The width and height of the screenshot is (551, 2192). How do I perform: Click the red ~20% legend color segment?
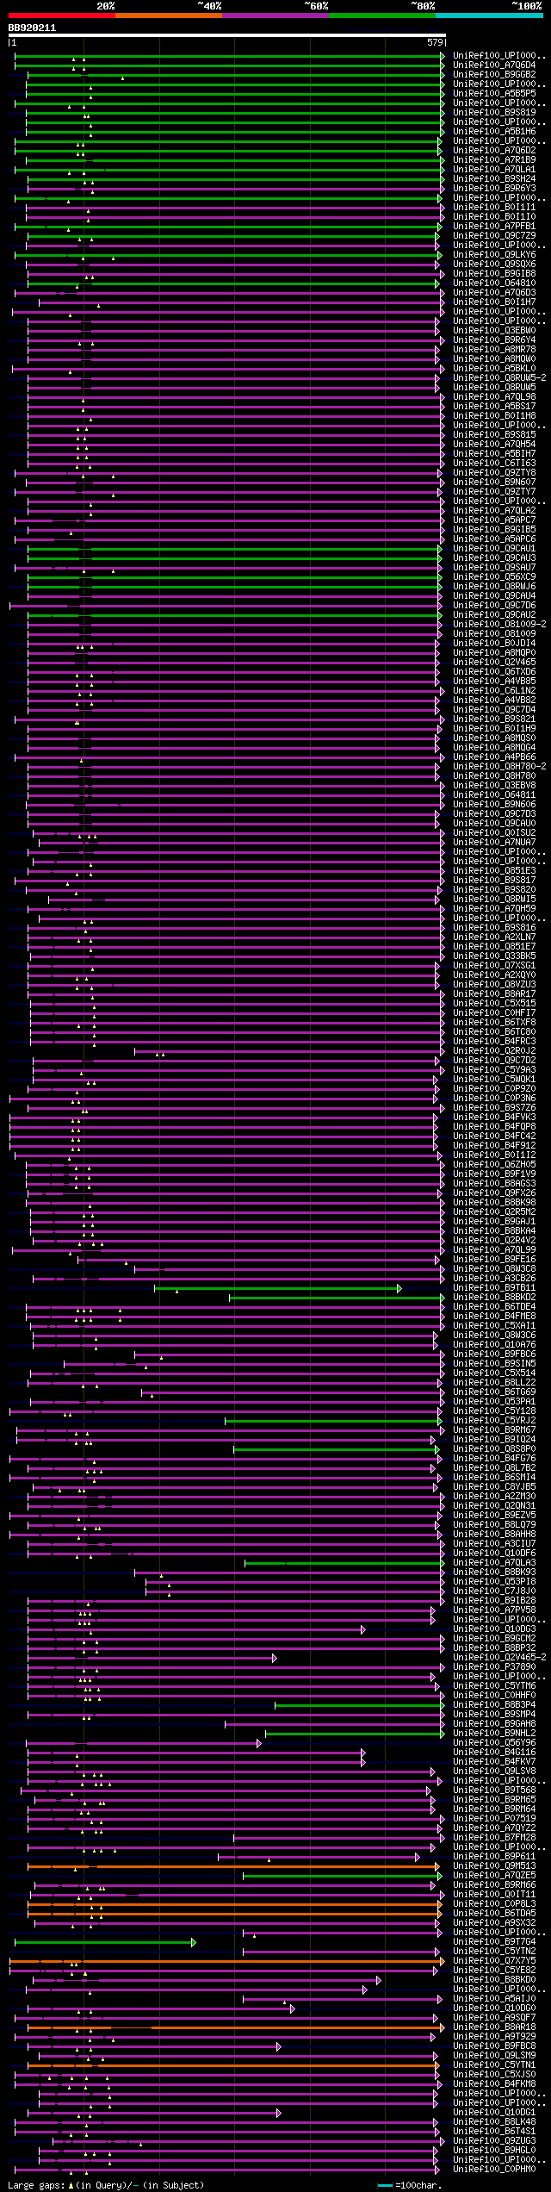(x=61, y=16)
